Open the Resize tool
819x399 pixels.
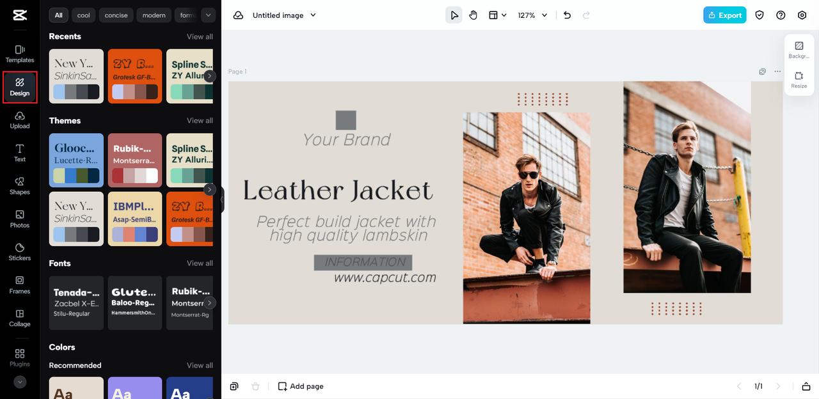pyautogui.click(x=799, y=80)
